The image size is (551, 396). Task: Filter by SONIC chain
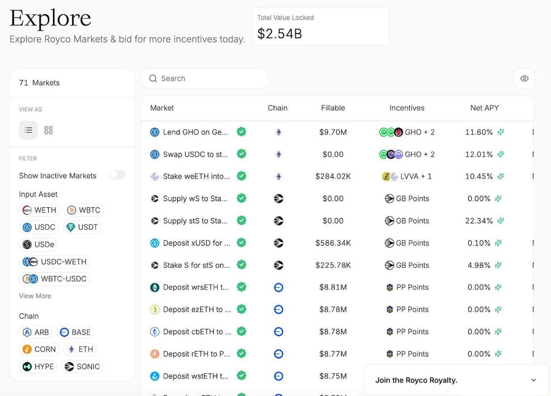tap(82, 367)
